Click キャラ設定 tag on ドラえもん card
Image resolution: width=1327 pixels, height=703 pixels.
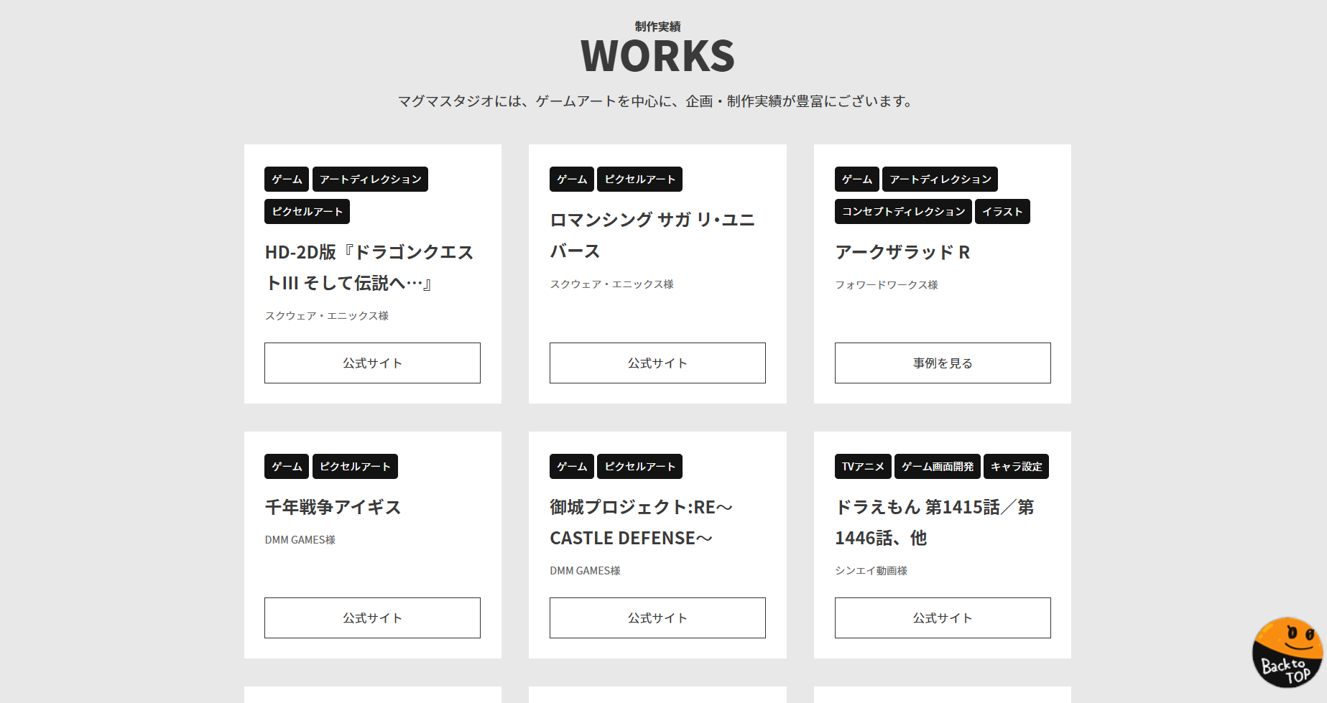coord(1016,466)
